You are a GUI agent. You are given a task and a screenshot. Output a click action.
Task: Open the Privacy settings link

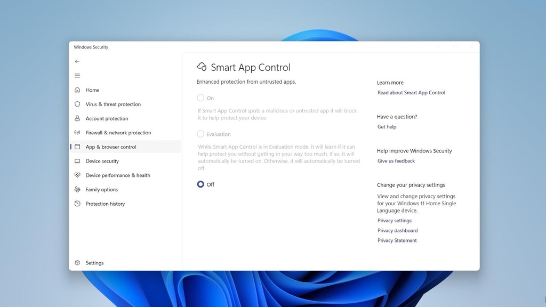pyautogui.click(x=395, y=220)
